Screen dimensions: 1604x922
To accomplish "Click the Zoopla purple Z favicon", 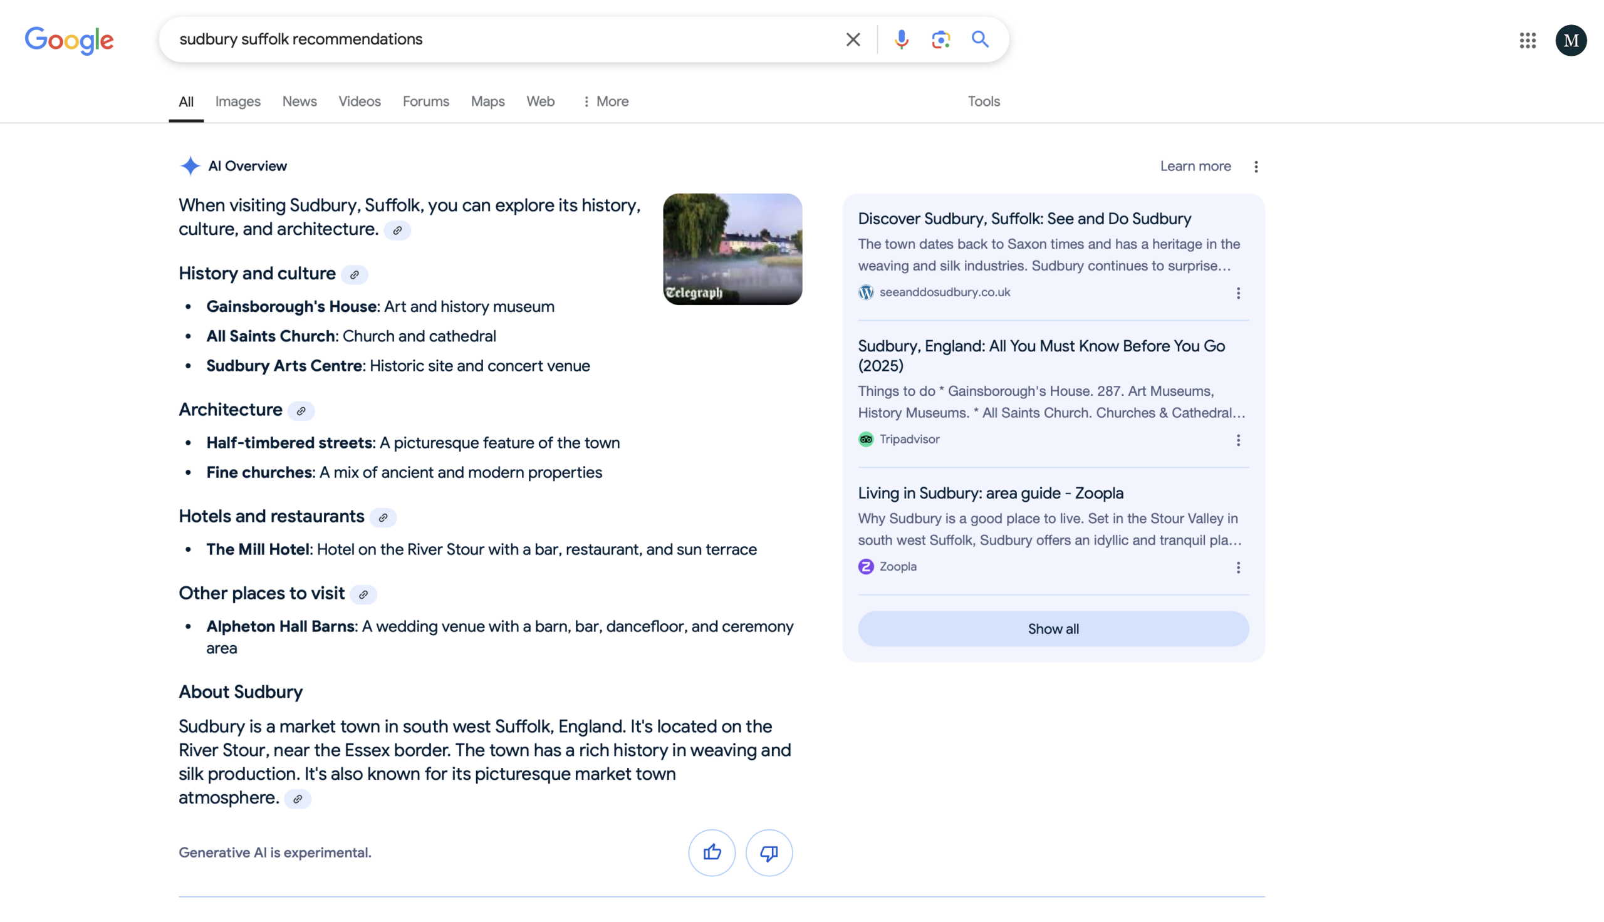I will point(866,567).
